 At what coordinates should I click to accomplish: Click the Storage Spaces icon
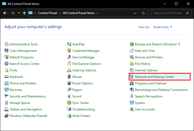[x=7, y=103]
